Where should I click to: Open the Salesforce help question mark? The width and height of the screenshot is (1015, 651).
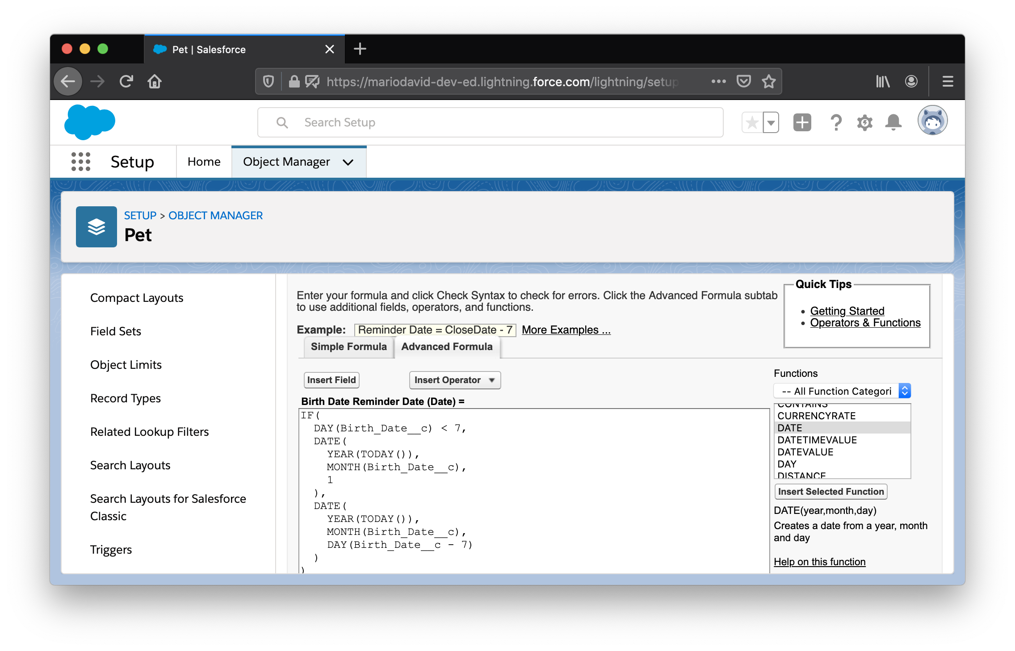pos(836,122)
